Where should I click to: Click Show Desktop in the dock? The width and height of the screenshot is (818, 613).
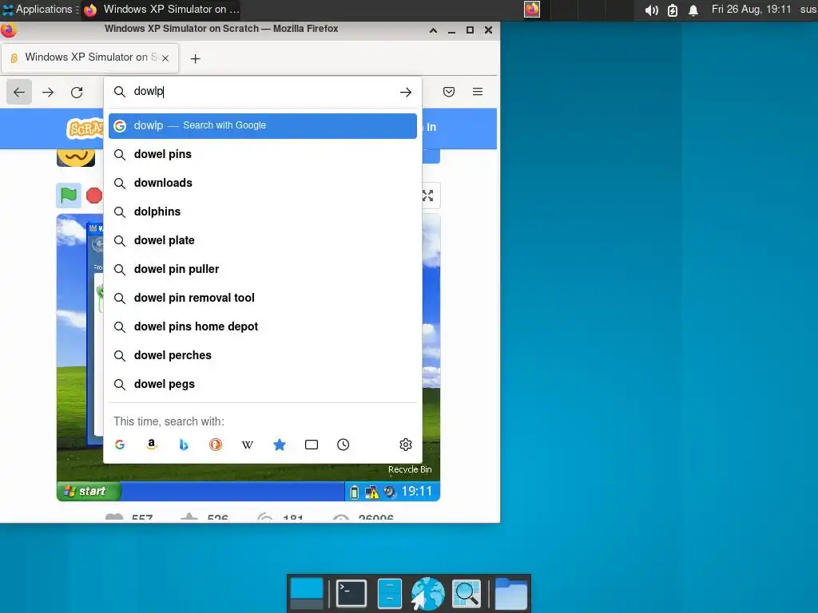[x=307, y=594]
